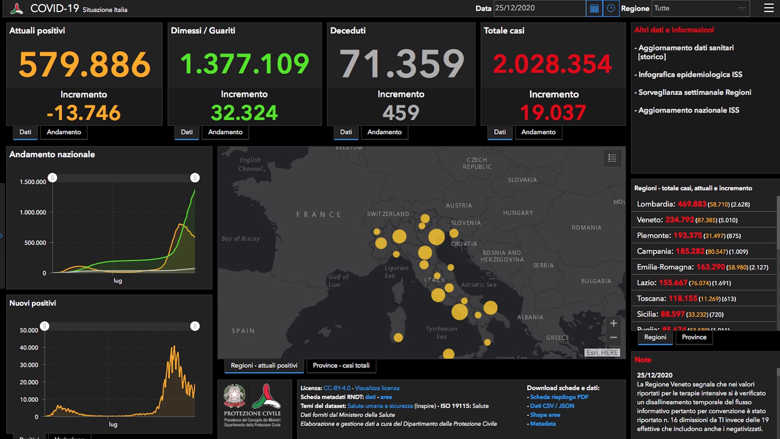Select Veneto row in regions list

(704, 220)
